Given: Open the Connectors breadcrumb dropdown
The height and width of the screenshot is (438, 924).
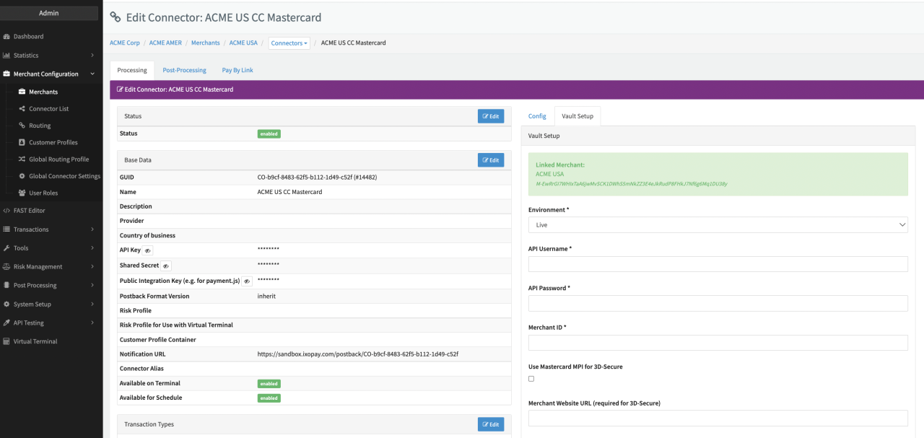Looking at the screenshot, I should click(x=289, y=43).
